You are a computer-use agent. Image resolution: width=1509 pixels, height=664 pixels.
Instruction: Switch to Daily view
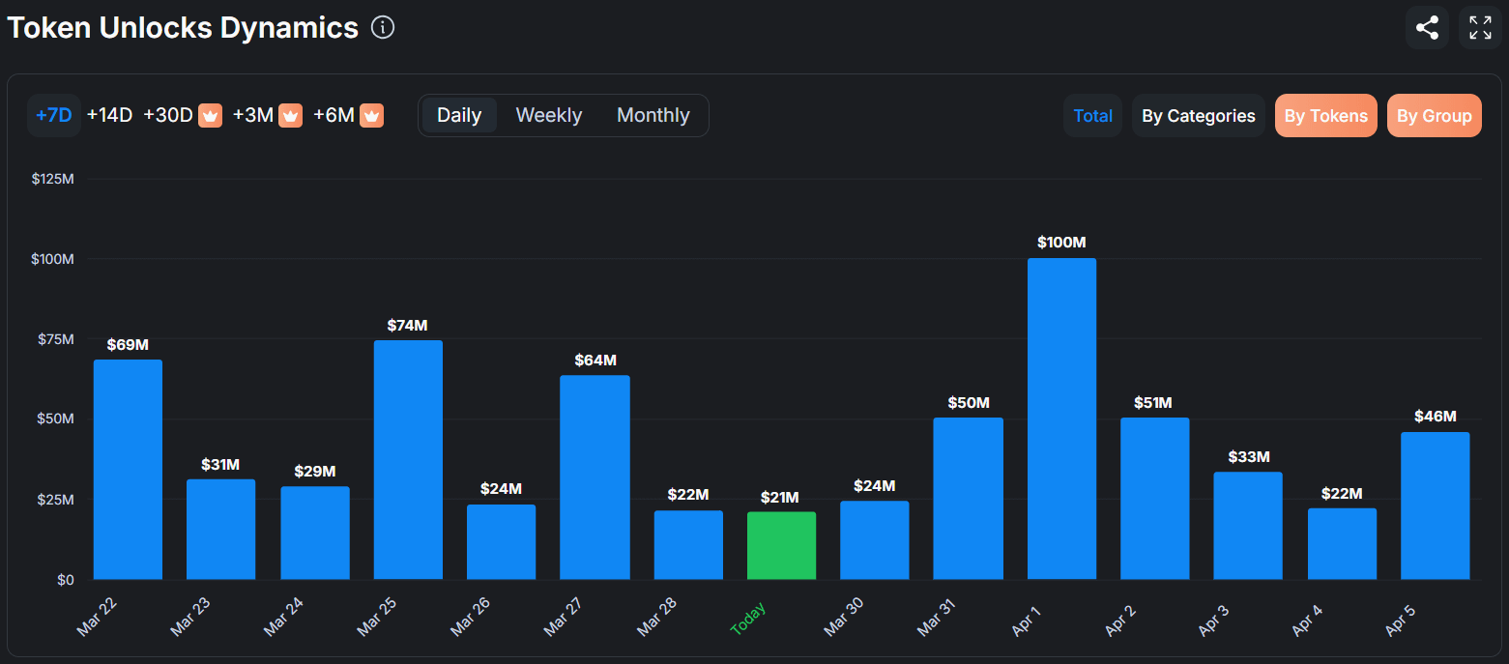[459, 115]
